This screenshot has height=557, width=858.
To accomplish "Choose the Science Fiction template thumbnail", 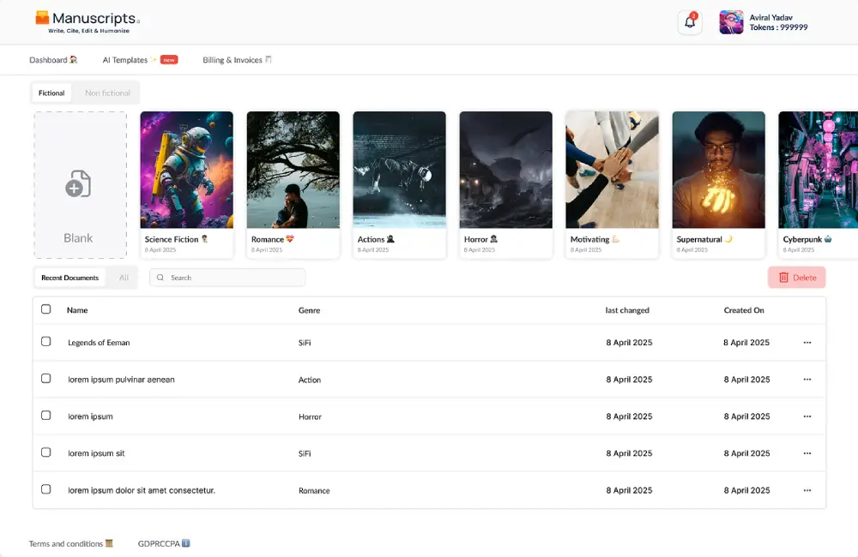I will tap(186, 170).
